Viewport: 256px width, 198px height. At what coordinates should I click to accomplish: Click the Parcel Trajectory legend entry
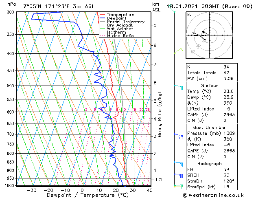click(x=126, y=22)
